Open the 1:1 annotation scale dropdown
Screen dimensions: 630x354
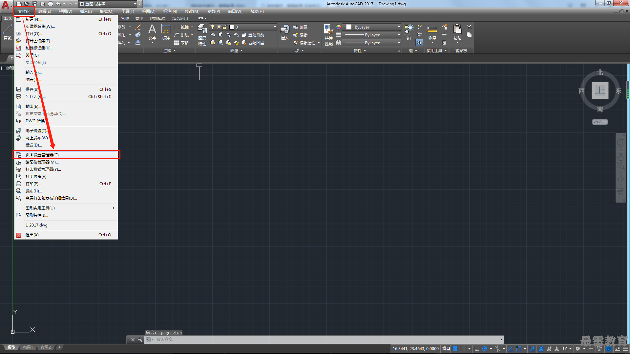click(x=567, y=349)
